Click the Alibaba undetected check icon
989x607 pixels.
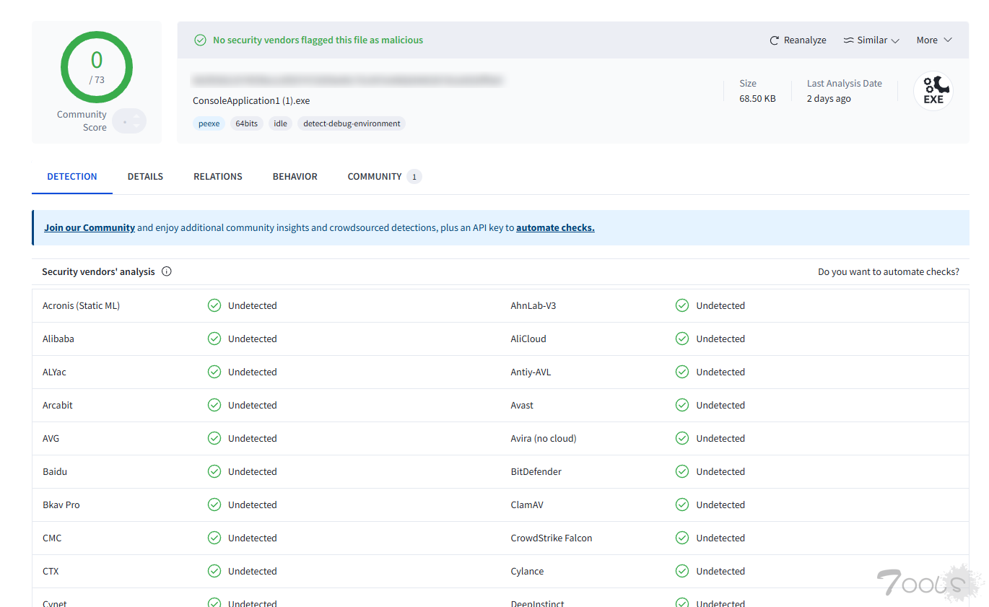214,339
